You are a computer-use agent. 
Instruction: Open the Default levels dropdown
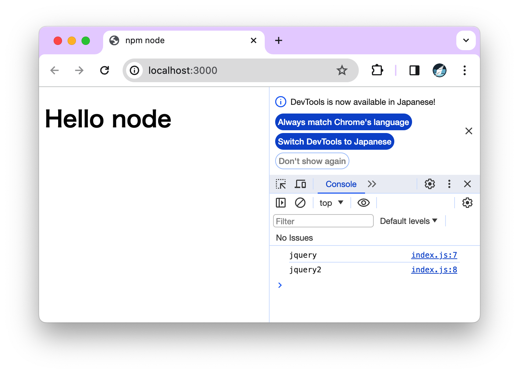(x=408, y=221)
